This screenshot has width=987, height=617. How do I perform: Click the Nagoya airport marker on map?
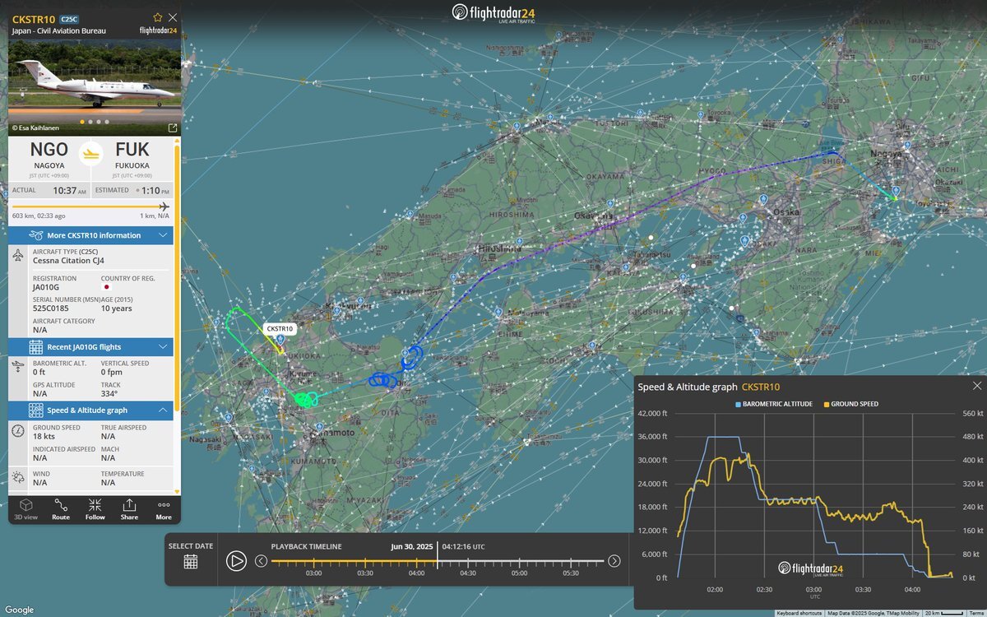[x=896, y=192]
